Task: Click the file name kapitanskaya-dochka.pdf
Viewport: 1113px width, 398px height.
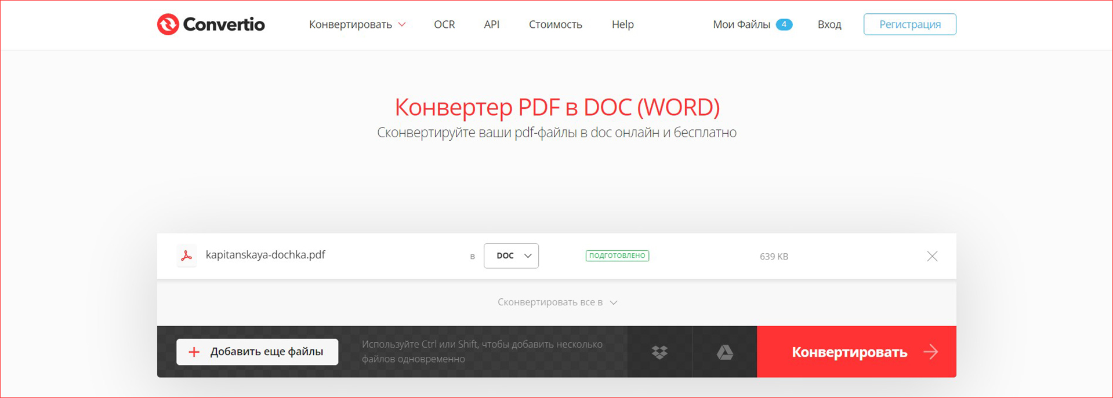Action: click(x=265, y=255)
